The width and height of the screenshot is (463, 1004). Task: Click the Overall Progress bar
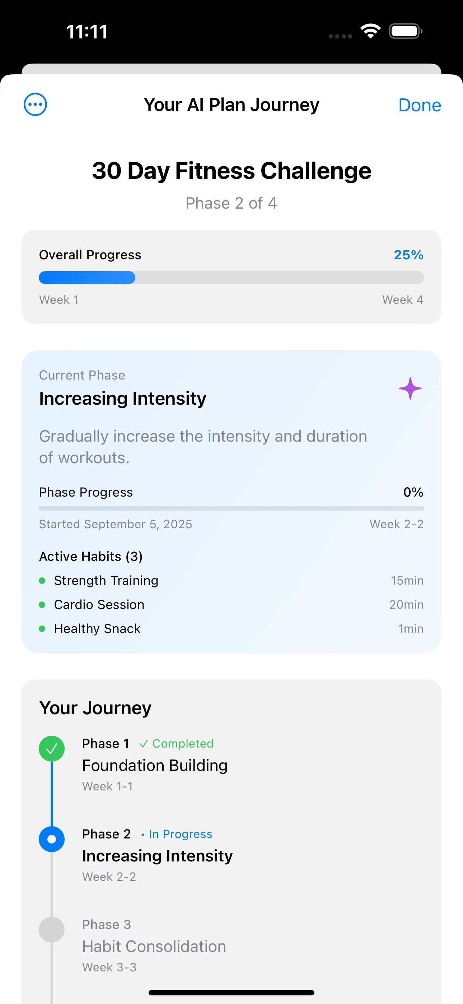tap(231, 278)
